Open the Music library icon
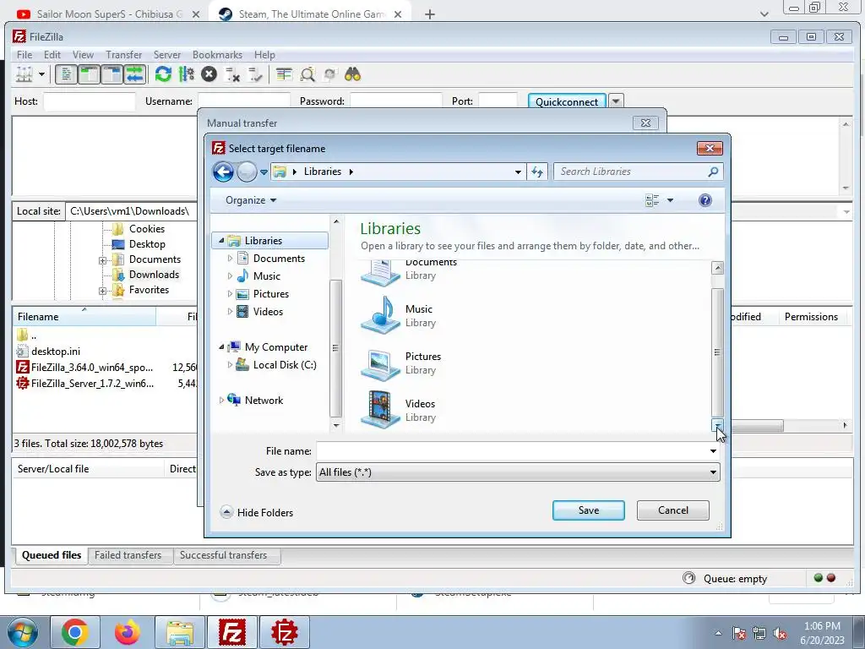 pyautogui.click(x=381, y=315)
